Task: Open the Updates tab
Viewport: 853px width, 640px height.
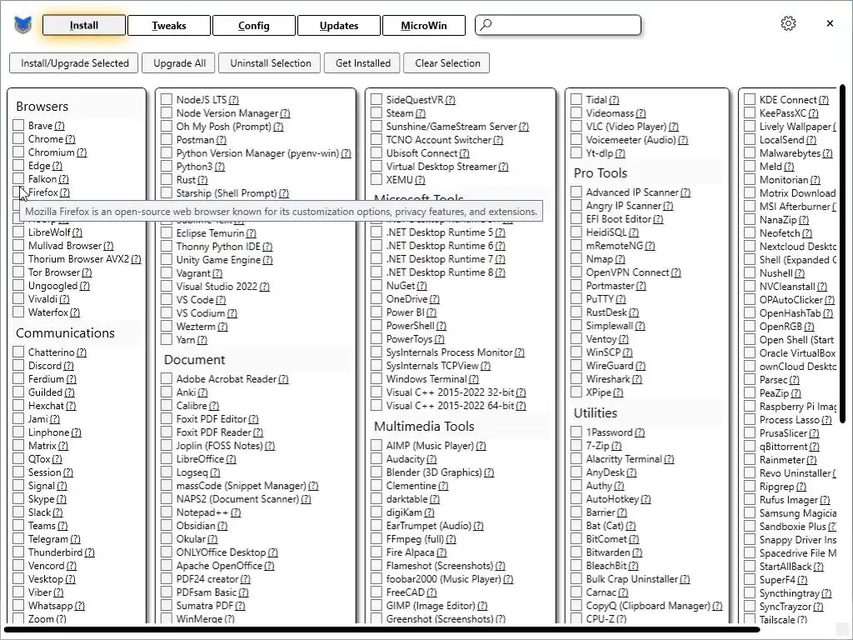Action: click(x=339, y=26)
